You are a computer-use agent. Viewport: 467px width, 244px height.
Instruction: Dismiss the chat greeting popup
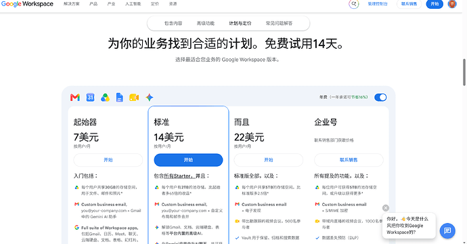[x=385, y=208]
